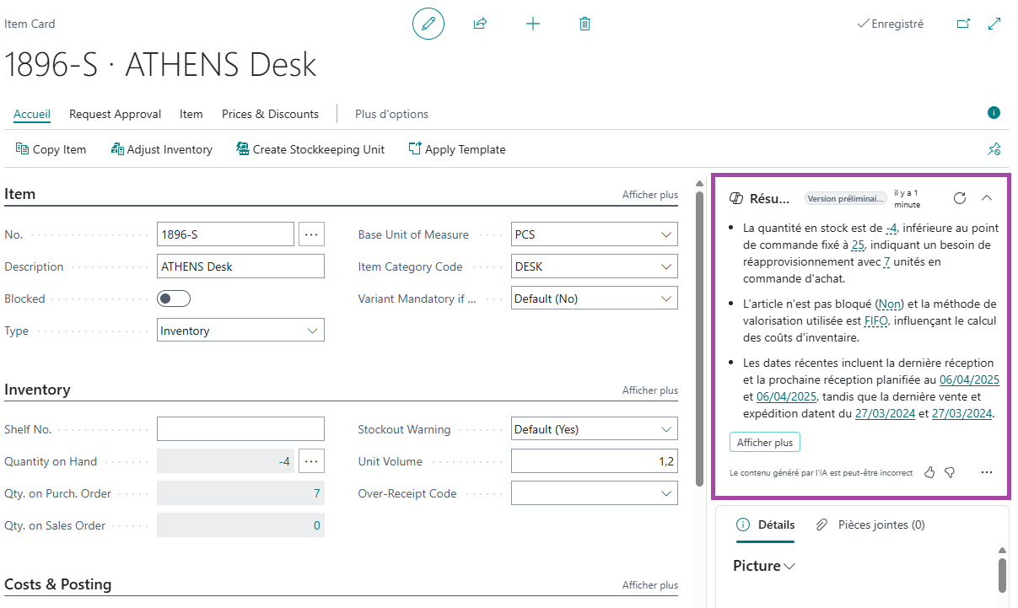Click the main page vertical scrollbar
Viewport: 1018px width, 608px height.
pyautogui.click(x=699, y=337)
